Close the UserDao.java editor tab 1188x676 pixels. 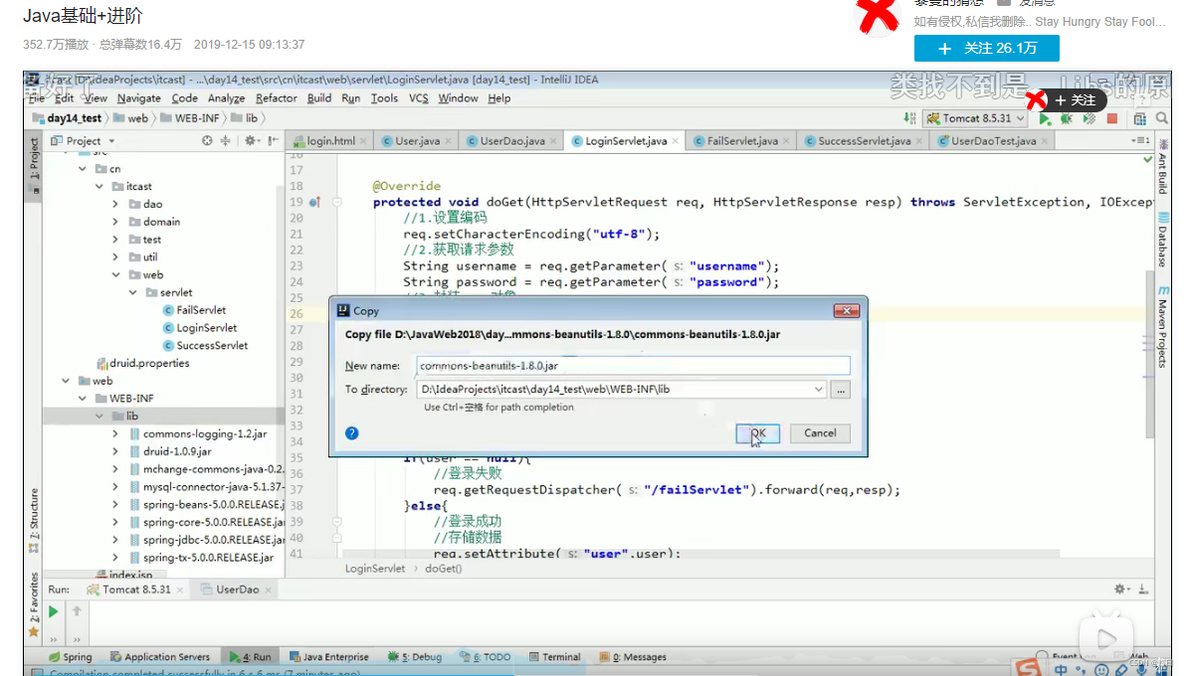(553, 141)
